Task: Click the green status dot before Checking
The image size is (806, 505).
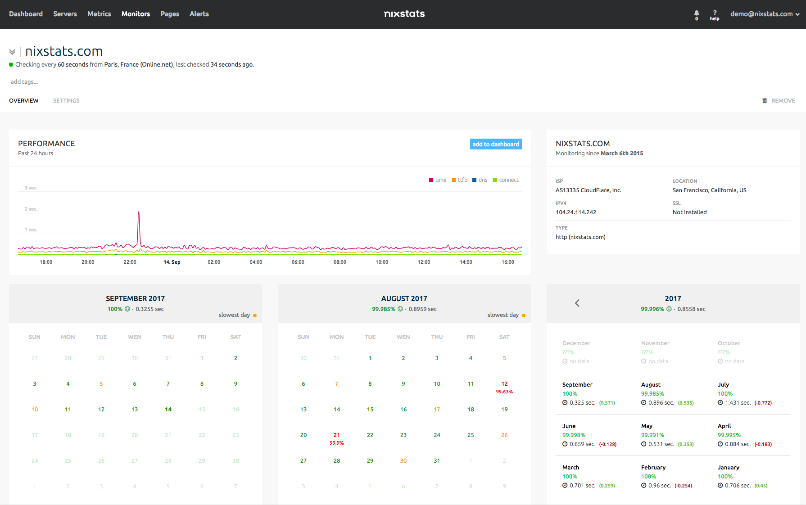Action: tap(11, 64)
